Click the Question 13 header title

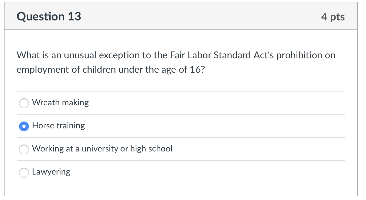[49, 16]
